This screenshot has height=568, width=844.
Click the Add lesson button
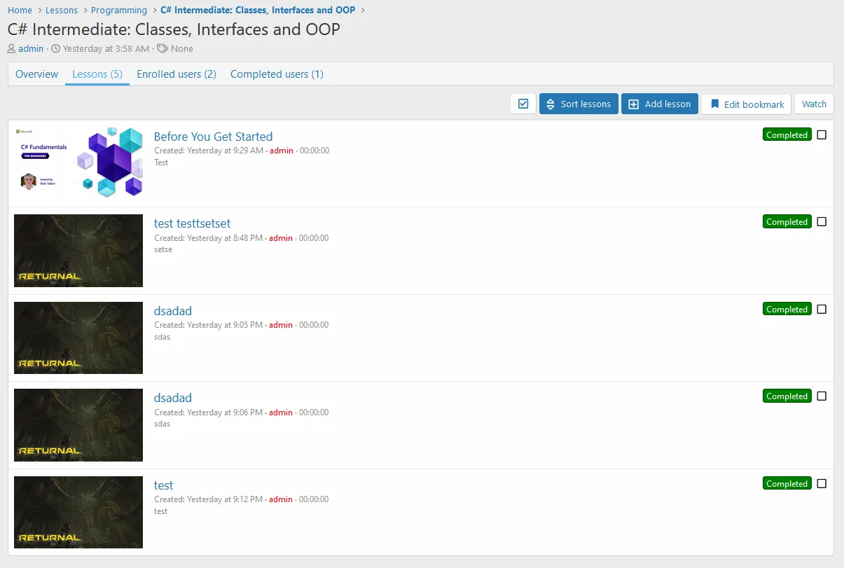point(659,104)
